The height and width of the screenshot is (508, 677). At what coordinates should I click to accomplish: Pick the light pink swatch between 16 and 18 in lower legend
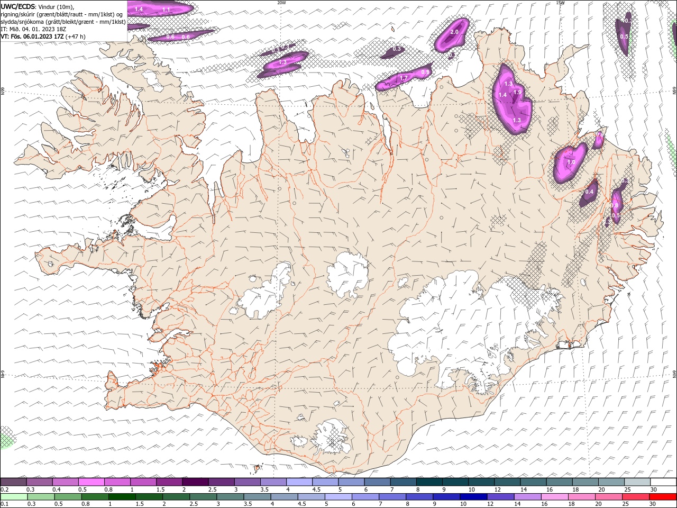[554, 496]
